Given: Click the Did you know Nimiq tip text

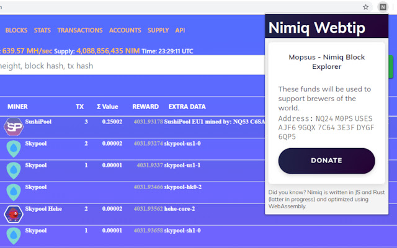Looking at the screenshot, I should (x=326, y=199).
